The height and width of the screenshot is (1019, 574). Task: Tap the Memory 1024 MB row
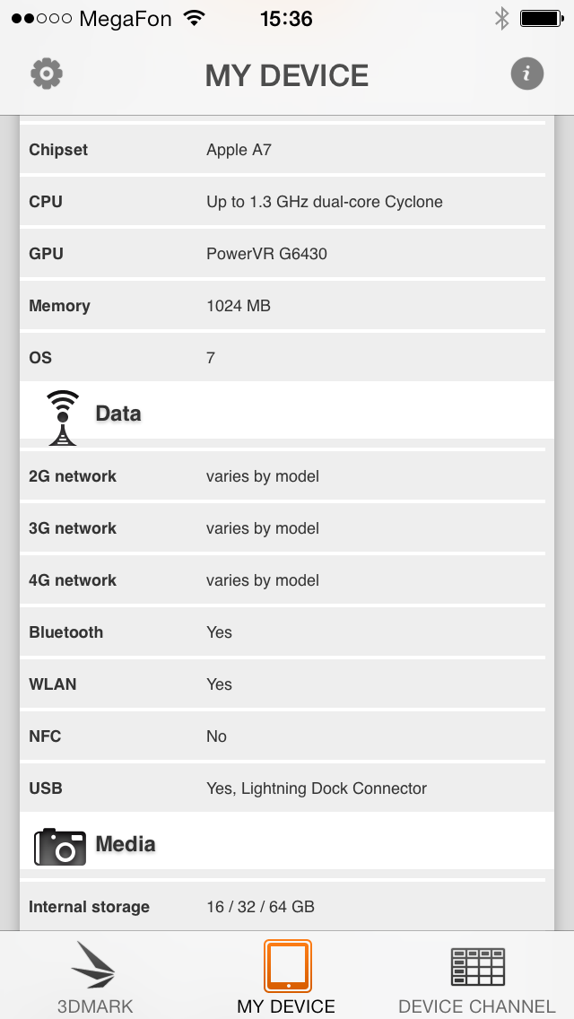point(283,306)
